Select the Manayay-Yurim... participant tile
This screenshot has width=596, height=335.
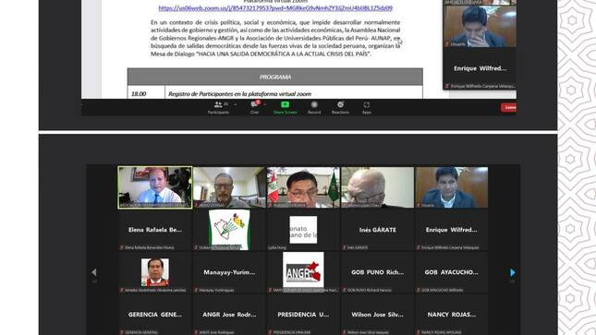click(x=229, y=272)
